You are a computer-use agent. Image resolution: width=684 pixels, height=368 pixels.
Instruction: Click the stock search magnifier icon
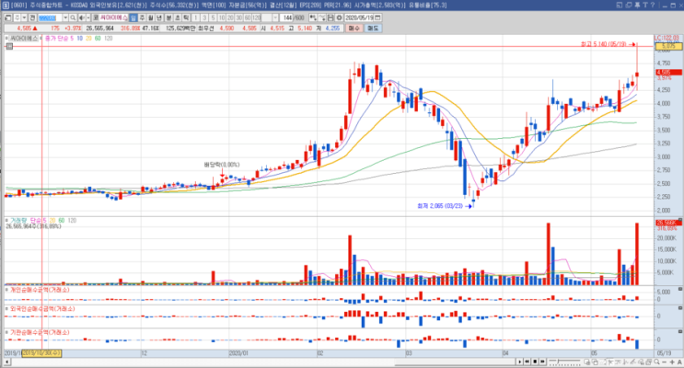pos(73,17)
